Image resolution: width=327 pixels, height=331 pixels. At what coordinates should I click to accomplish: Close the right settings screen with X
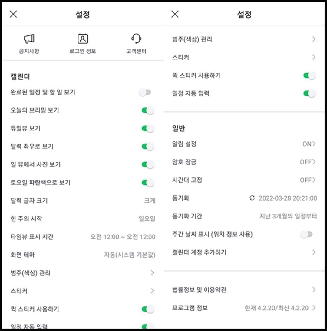click(x=175, y=14)
